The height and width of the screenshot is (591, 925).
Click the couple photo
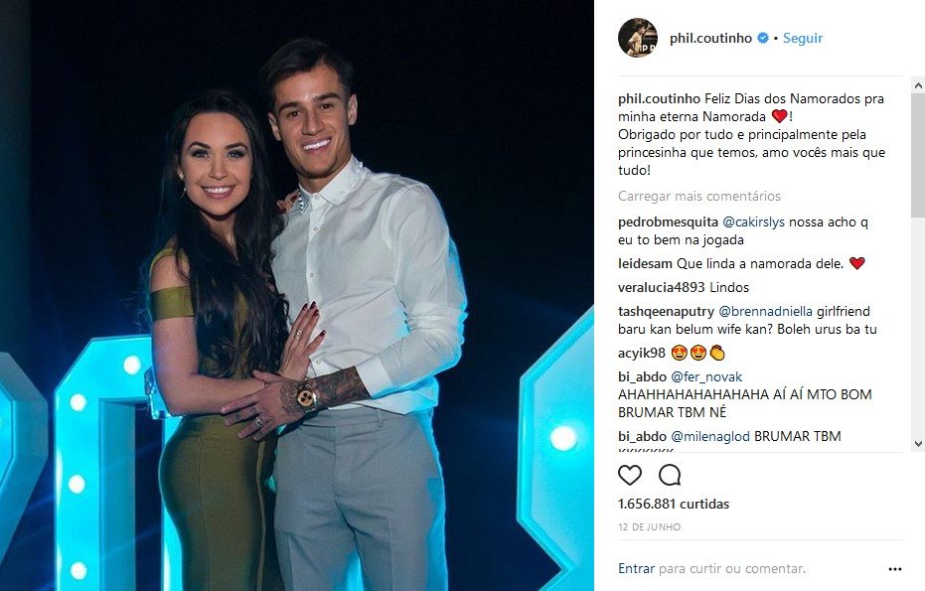(297, 296)
